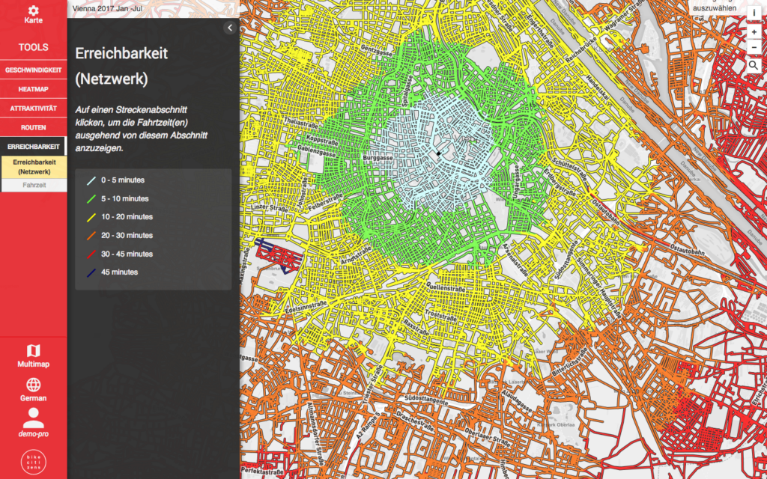The image size is (767, 479).
Task: Click the Edelsinnstraße street label
Action: pos(306,307)
